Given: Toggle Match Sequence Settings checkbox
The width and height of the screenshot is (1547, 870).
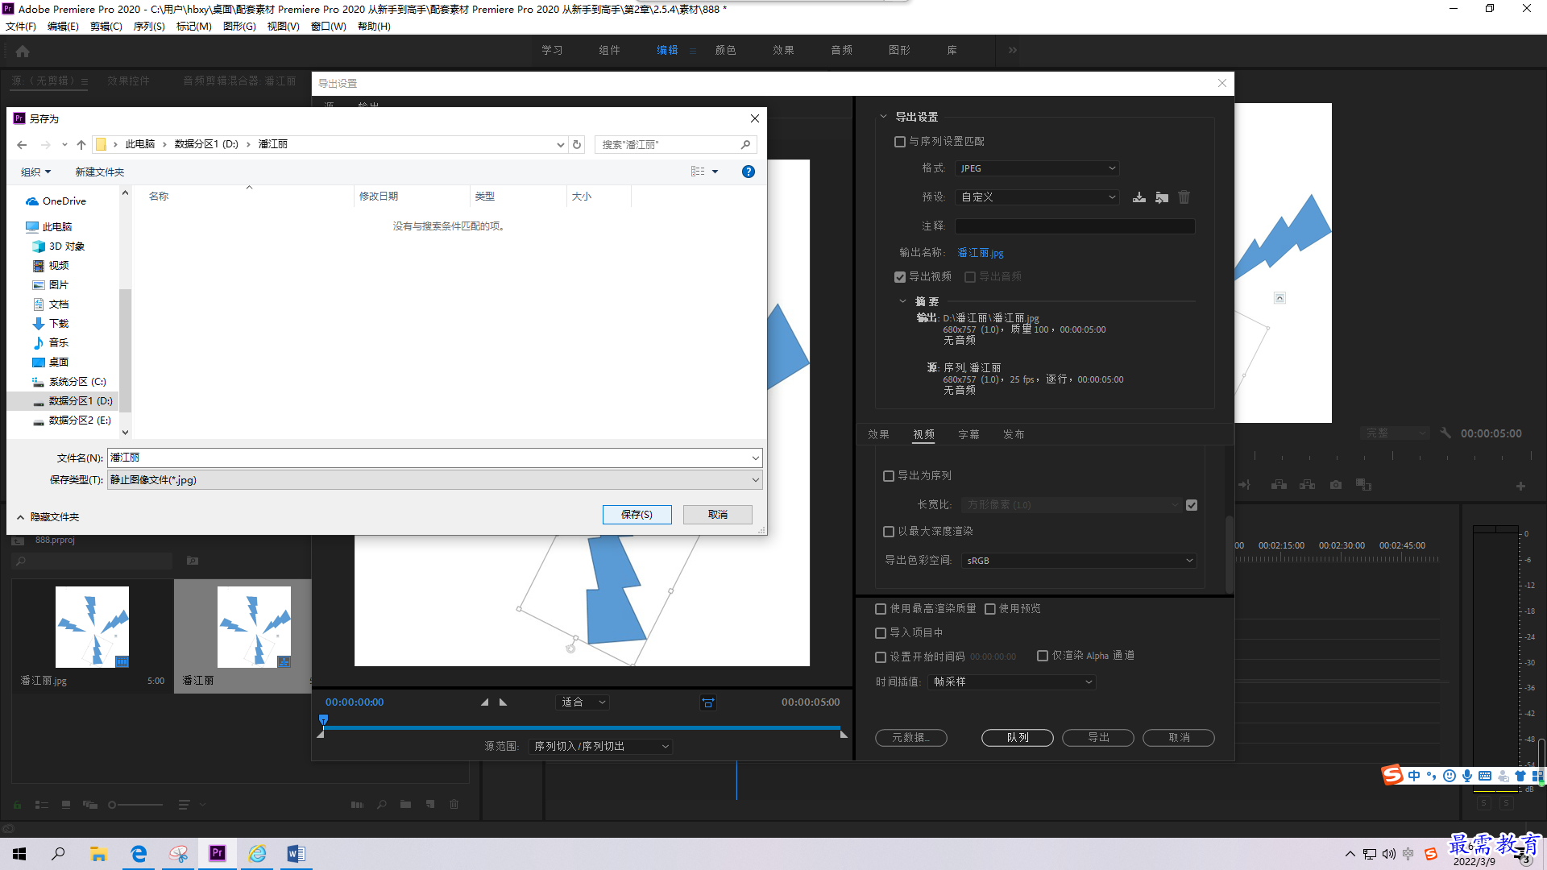Looking at the screenshot, I should (900, 142).
